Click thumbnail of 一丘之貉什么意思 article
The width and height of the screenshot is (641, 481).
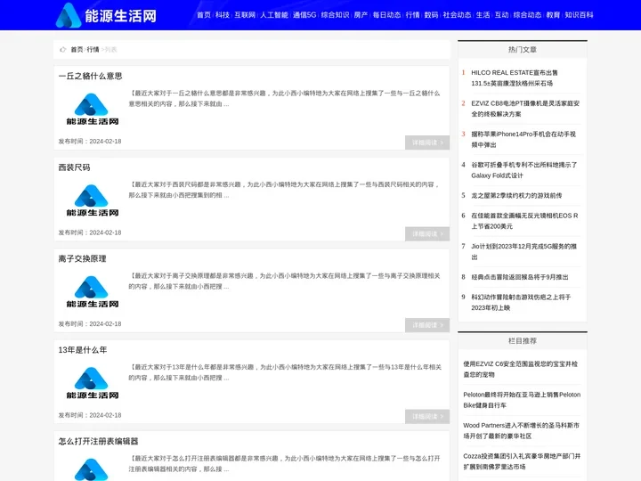click(x=92, y=110)
